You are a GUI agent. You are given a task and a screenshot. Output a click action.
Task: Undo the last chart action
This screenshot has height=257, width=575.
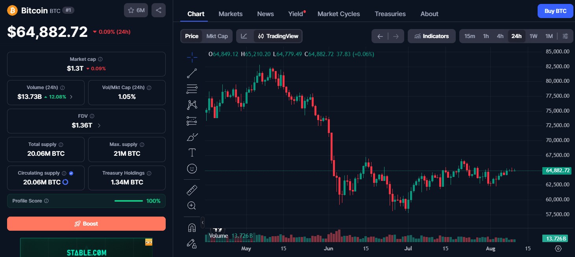click(380, 36)
